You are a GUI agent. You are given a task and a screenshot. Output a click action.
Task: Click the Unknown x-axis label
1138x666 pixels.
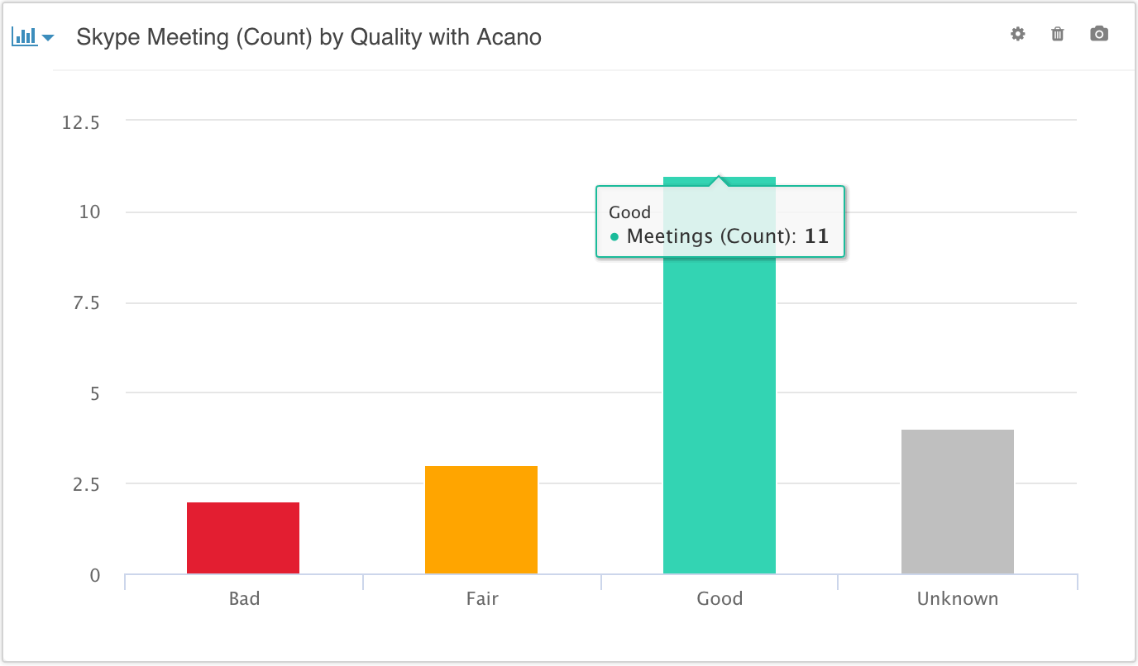click(x=958, y=598)
